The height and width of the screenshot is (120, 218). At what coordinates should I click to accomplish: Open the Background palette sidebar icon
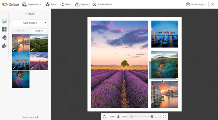tap(4, 46)
